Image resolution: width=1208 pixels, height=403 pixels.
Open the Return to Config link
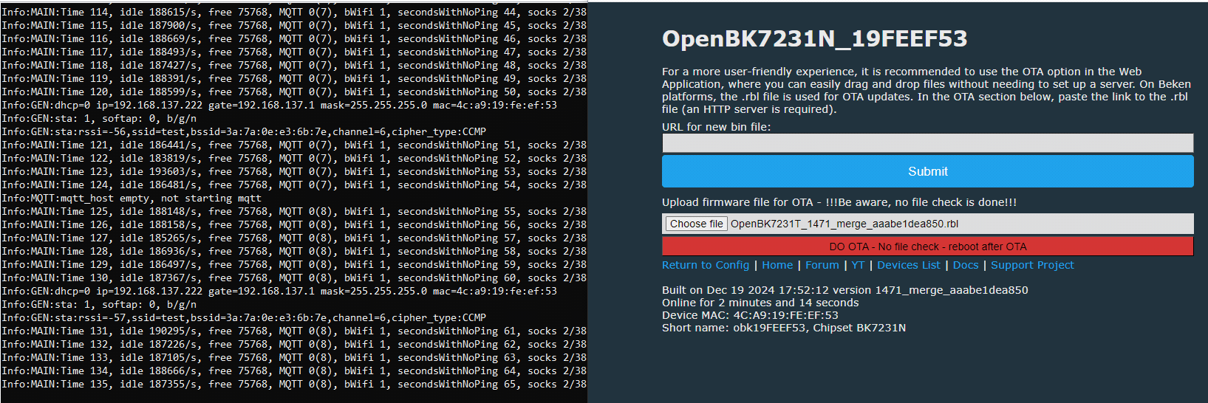706,265
